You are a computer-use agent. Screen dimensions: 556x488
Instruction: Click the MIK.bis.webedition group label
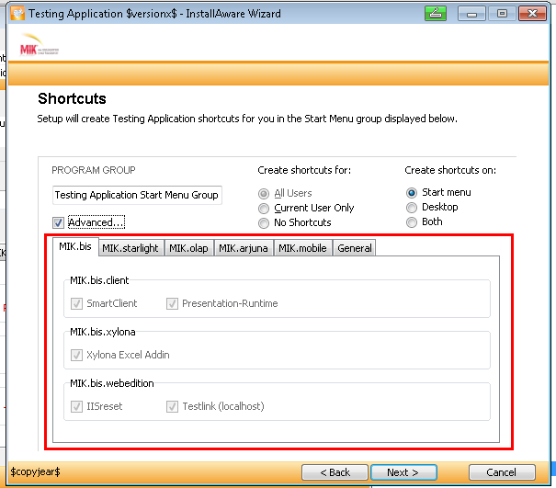point(112,383)
